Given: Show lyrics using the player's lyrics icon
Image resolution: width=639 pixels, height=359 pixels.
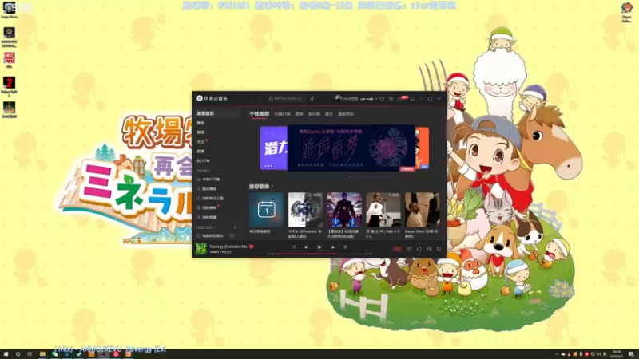Looking at the screenshot, I should tap(345, 247).
